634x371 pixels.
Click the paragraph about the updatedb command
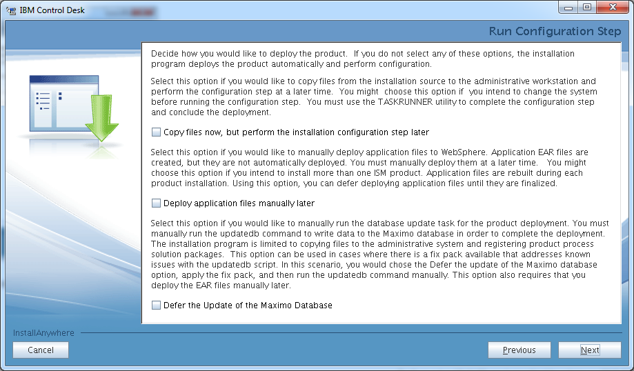[379, 254]
